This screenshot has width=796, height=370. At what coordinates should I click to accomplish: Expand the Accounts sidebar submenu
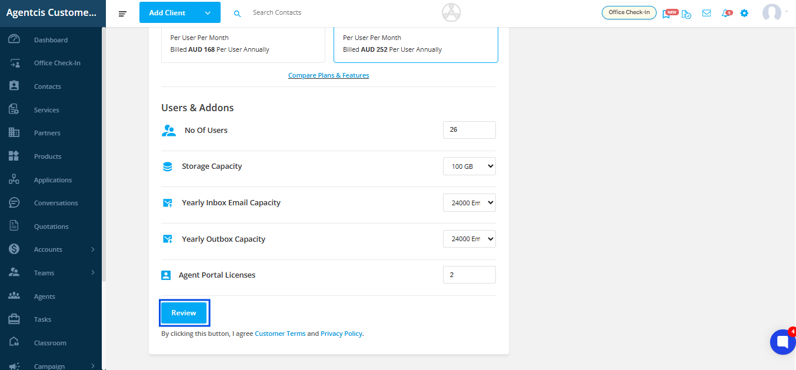point(92,249)
